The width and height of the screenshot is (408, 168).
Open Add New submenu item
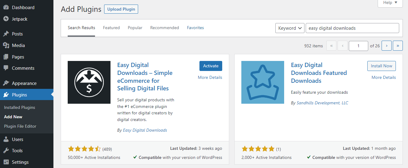[x=13, y=117]
